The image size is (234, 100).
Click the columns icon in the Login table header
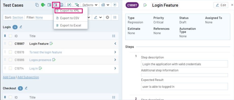click(x=114, y=36)
